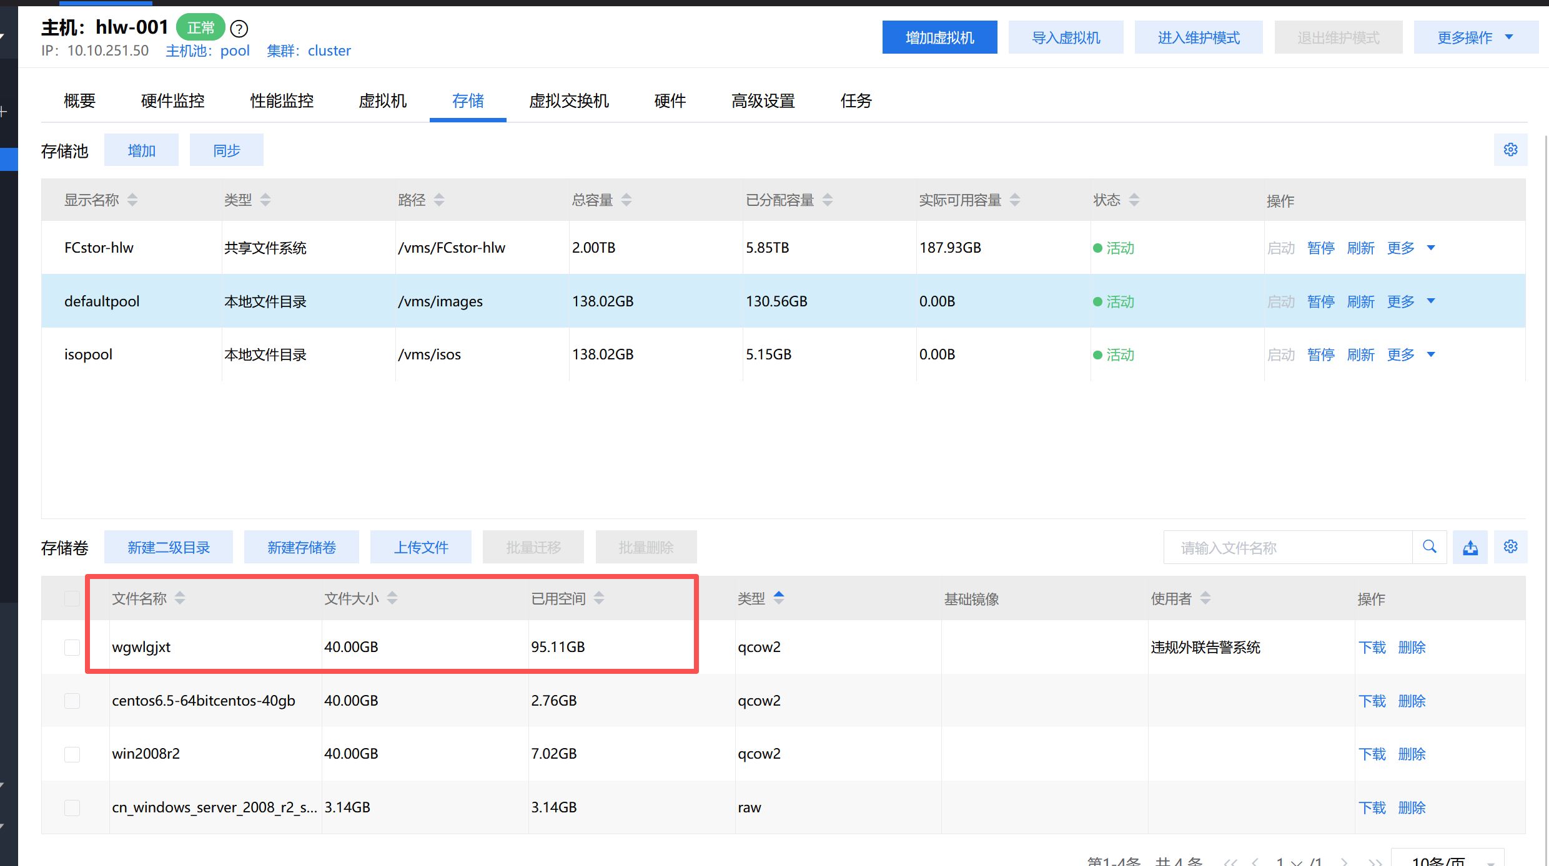
Task: Sort volumes by 类型 column arrow
Action: tap(778, 598)
